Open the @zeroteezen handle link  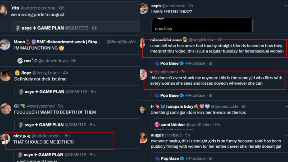tap(173, 6)
